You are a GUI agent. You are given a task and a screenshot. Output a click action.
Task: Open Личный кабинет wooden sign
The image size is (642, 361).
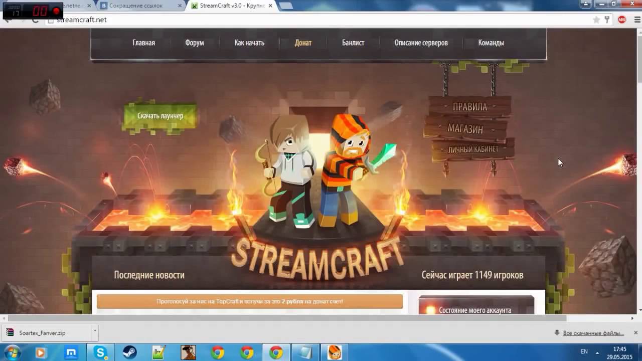[473, 149]
